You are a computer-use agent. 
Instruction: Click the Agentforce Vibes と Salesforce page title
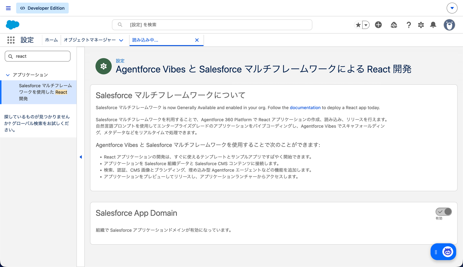[263, 69]
